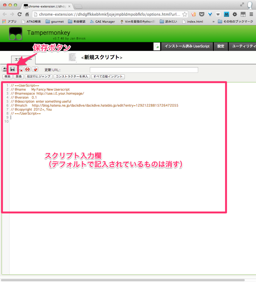Click the horizontal scrollbar at the bottom
This screenshot has height=282, width=256.
tap(123, 280)
